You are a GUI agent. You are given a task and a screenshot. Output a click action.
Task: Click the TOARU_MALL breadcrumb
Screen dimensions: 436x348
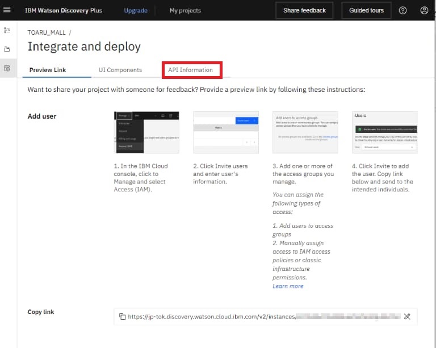(x=47, y=32)
